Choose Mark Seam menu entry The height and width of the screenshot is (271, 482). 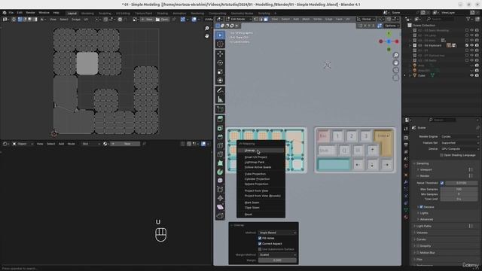261,202
